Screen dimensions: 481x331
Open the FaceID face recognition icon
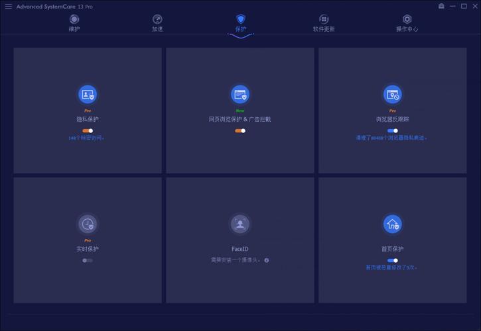240,224
